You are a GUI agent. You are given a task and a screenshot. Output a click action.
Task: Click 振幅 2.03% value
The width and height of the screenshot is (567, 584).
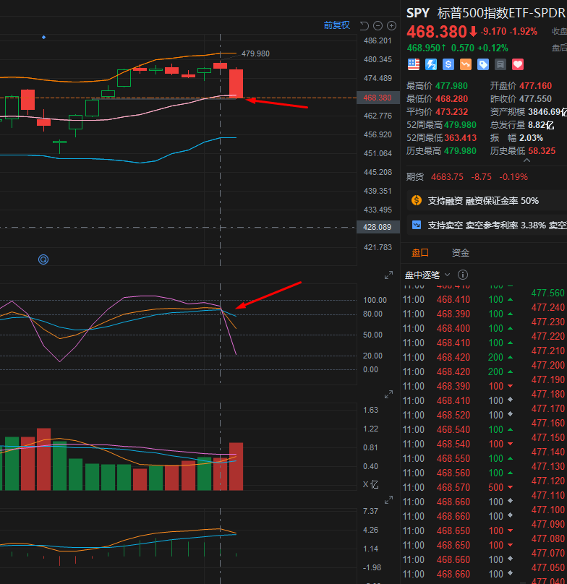coord(531,138)
